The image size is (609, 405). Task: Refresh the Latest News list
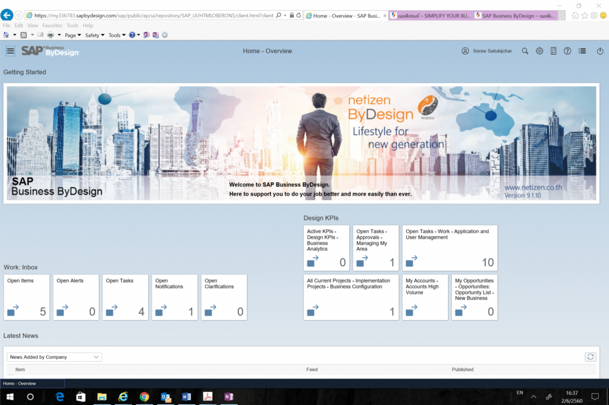pyautogui.click(x=591, y=357)
